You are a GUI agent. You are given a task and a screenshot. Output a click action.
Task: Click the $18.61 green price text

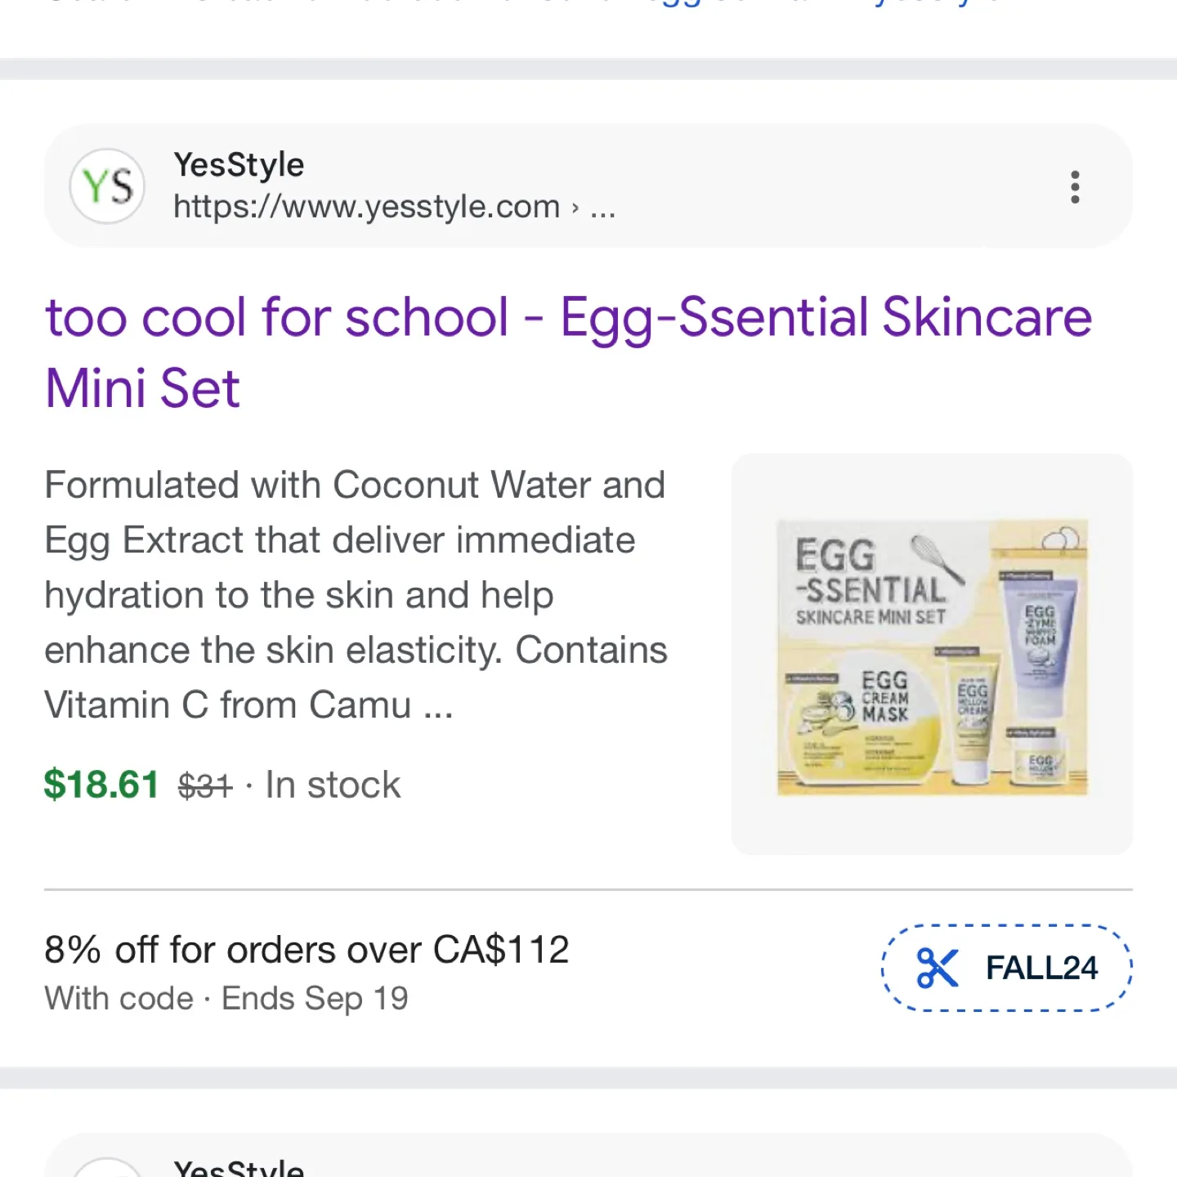101,784
